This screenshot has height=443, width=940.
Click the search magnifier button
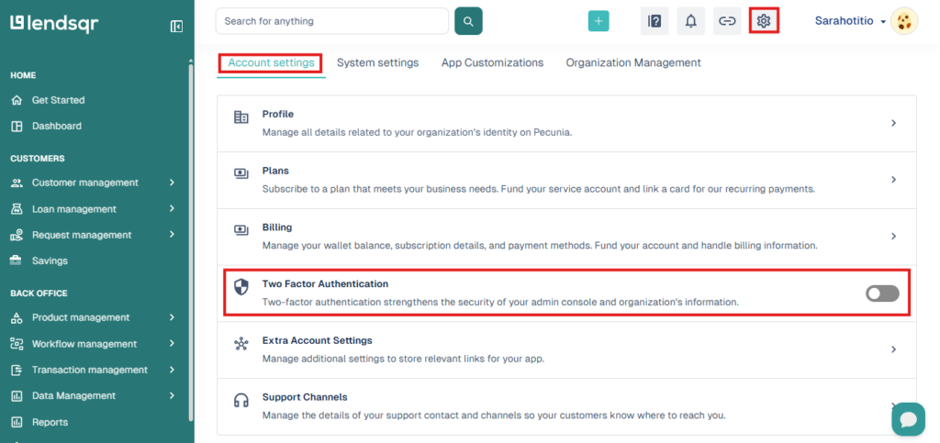point(468,21)
